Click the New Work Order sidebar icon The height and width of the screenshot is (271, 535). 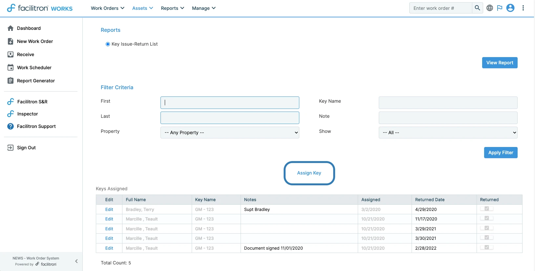[x=11, y=41]
